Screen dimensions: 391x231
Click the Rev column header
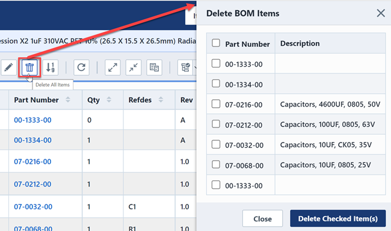186,100
